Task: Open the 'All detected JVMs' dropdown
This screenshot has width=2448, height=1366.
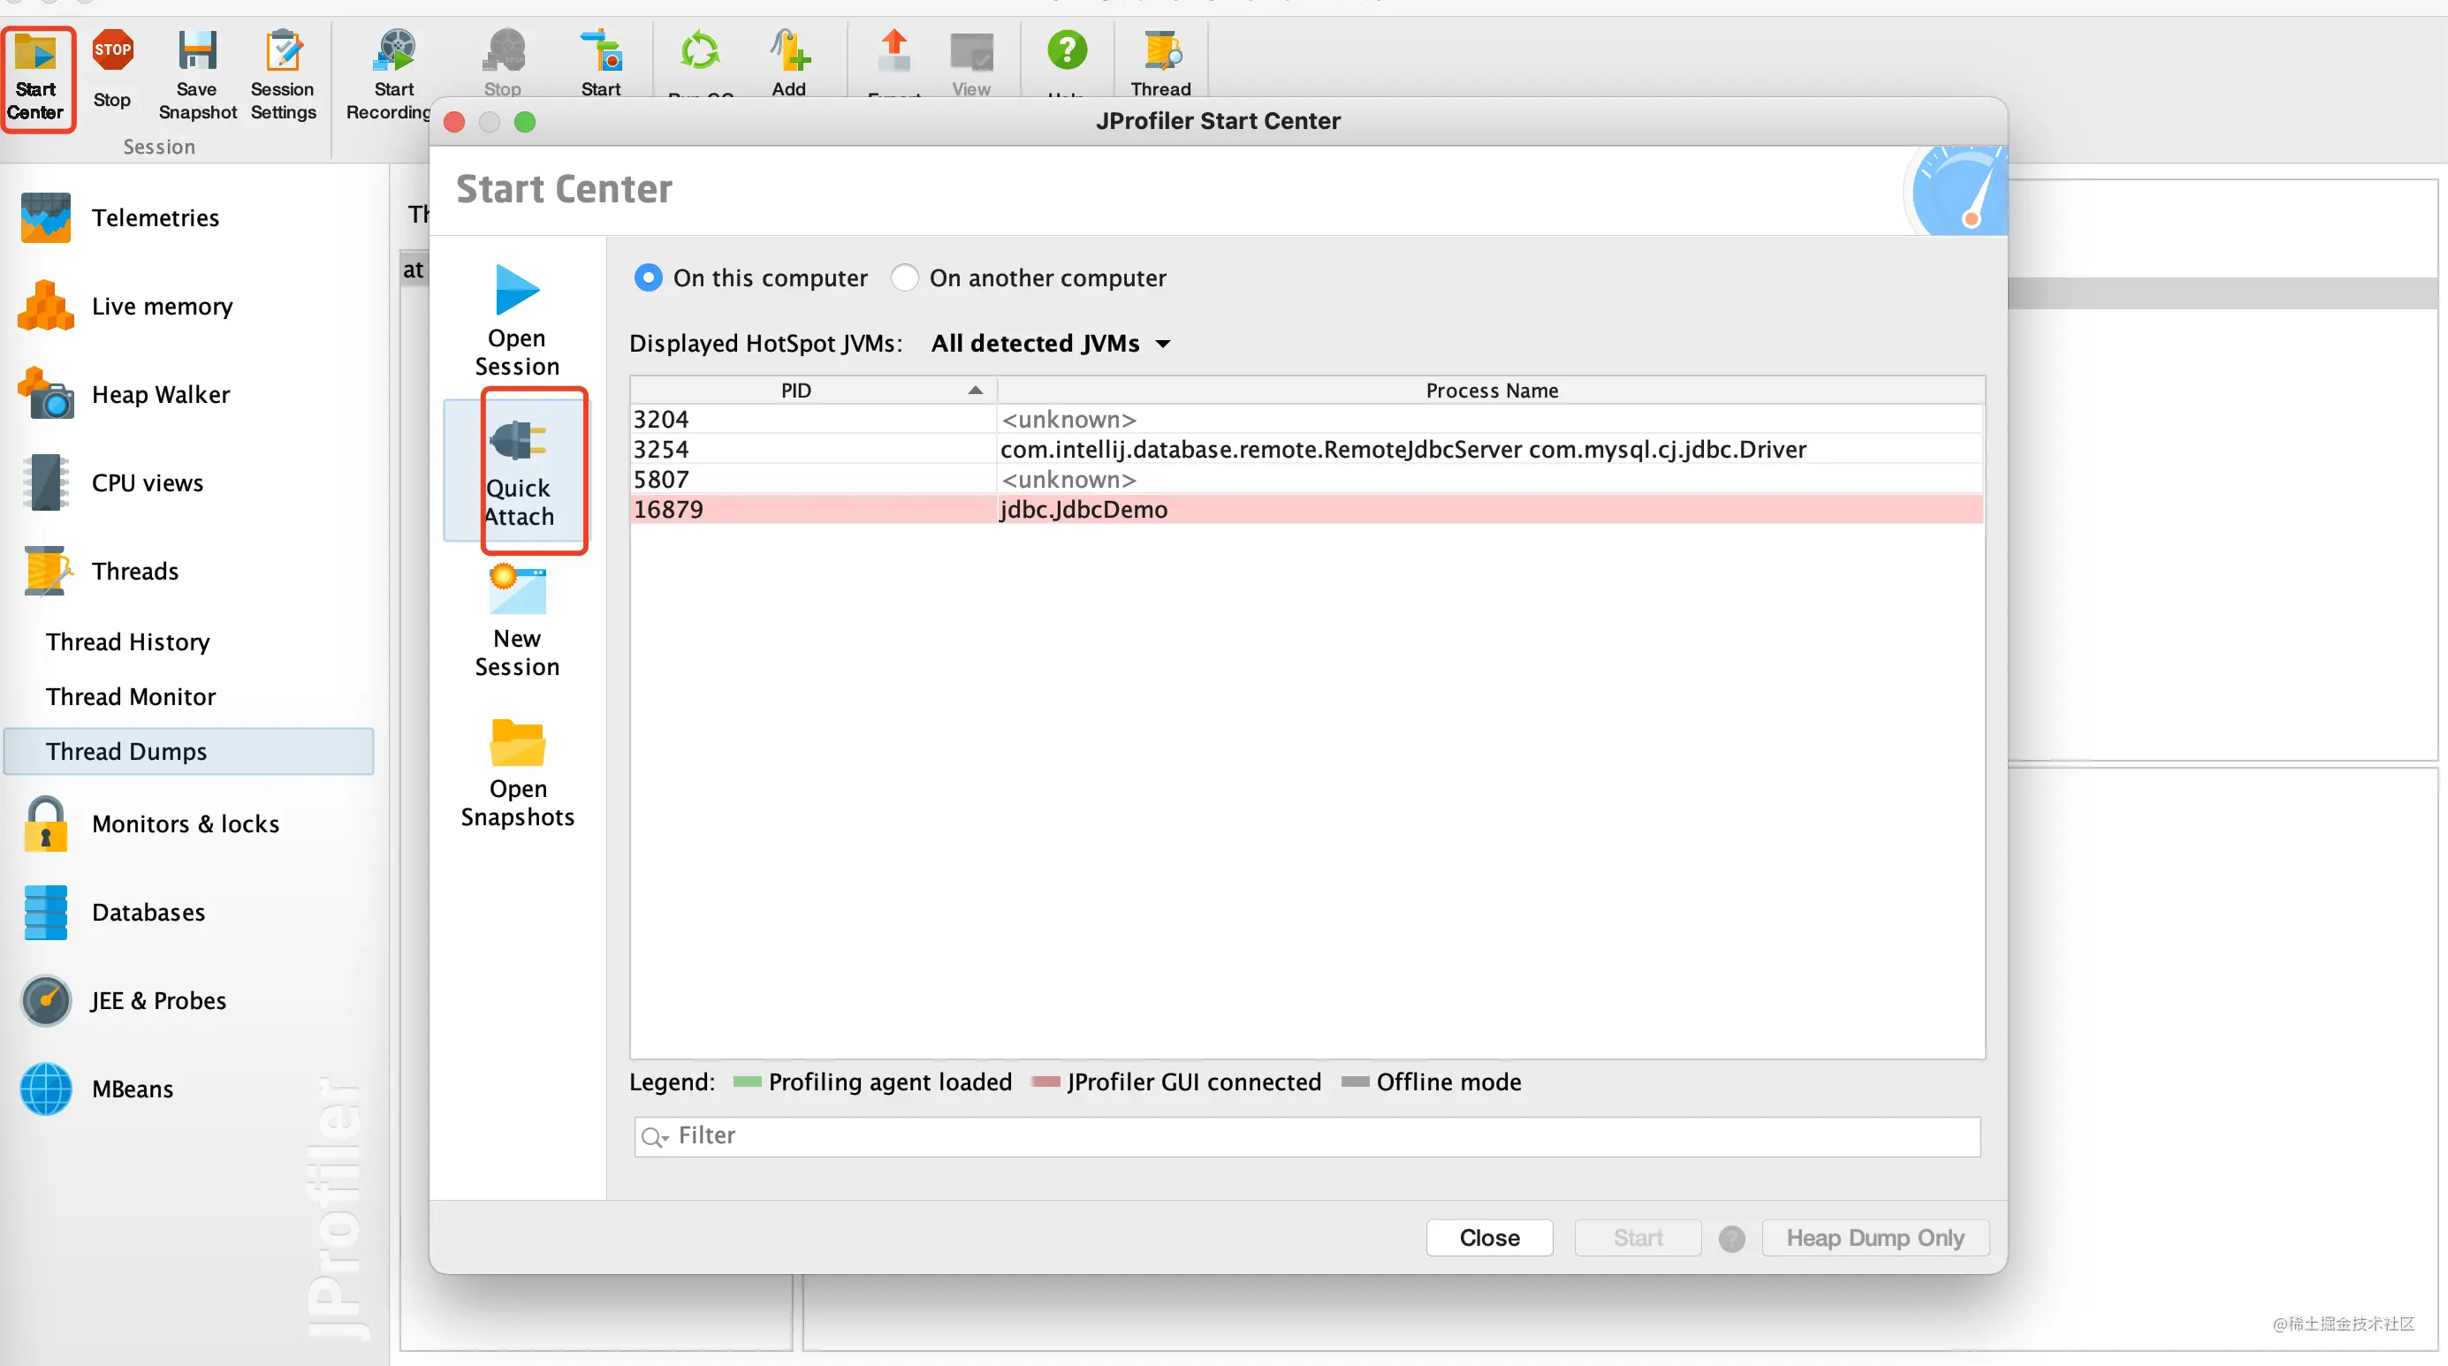Action: click(1049, 343)
